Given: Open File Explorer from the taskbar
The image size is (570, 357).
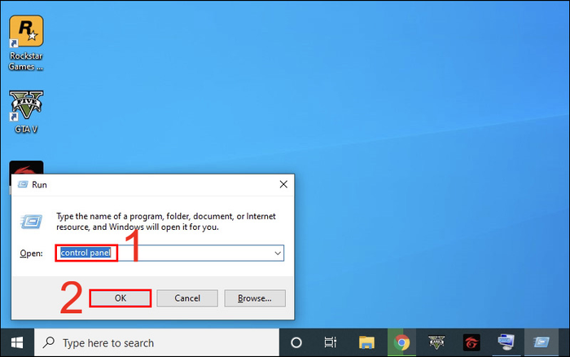Looking at the screenshot, I should point(366,342).
